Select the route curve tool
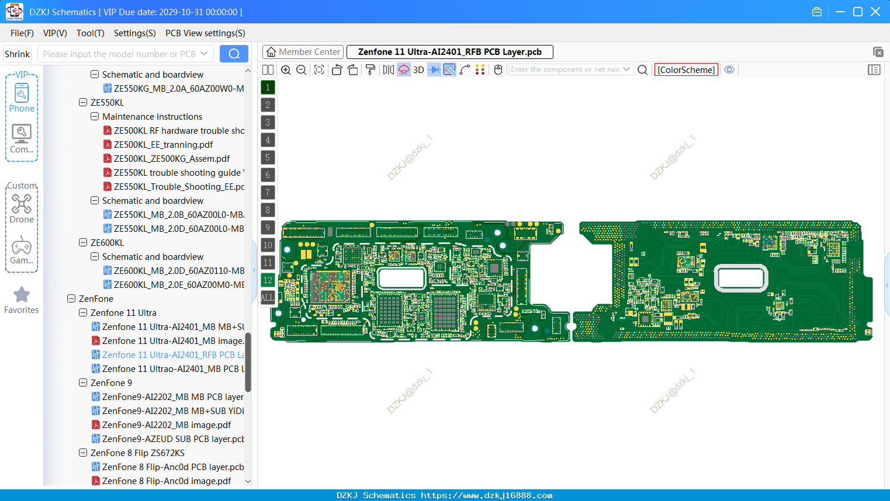The image size is (890, 501). 465,69
